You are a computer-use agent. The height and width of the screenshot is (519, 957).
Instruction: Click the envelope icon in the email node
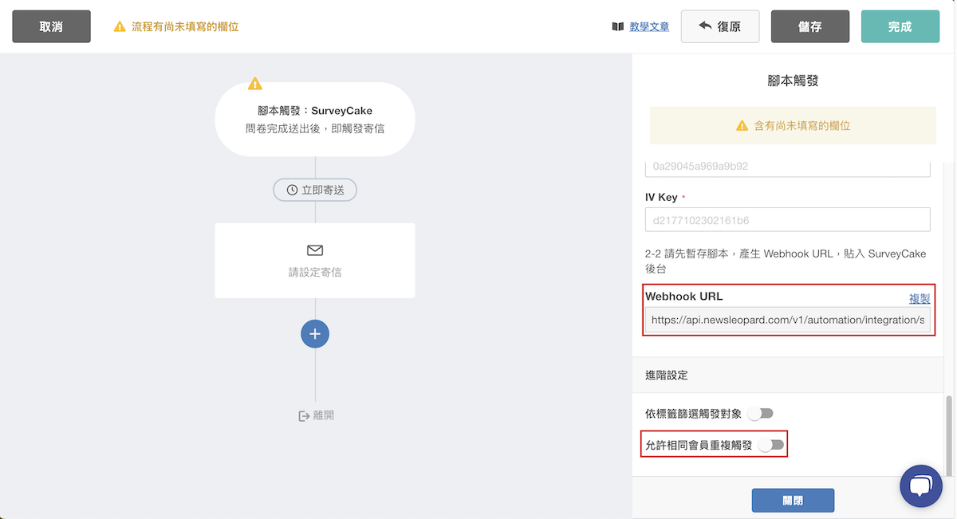315,250
